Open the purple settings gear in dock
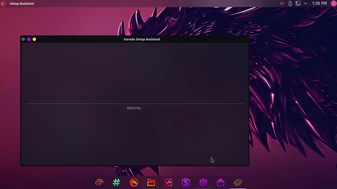The image size is (337, 189). [x=203, y=182]
